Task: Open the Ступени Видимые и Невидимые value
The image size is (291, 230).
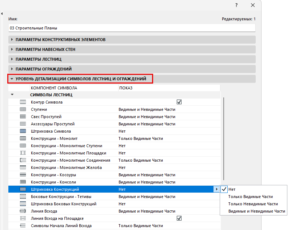Action: pos(147,109)
